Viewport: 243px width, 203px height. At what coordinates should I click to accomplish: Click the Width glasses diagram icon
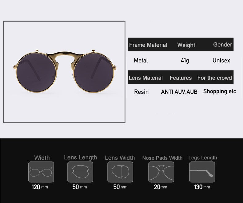coord(41,172)
